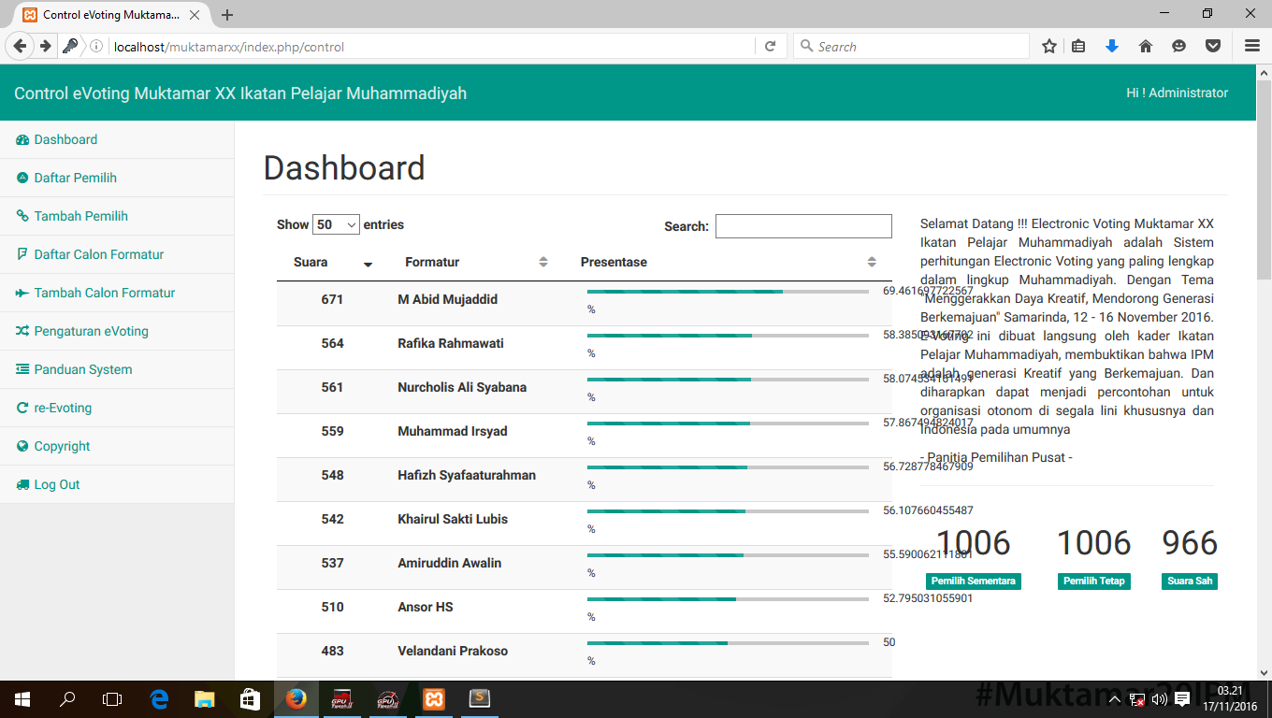
Task: Click the URL address bar
Action: [x=432, y=46]
